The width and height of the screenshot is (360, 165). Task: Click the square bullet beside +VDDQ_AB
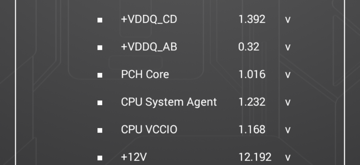click(100, 48)
